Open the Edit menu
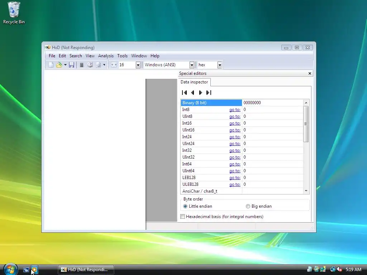 [x=62, y=56]
